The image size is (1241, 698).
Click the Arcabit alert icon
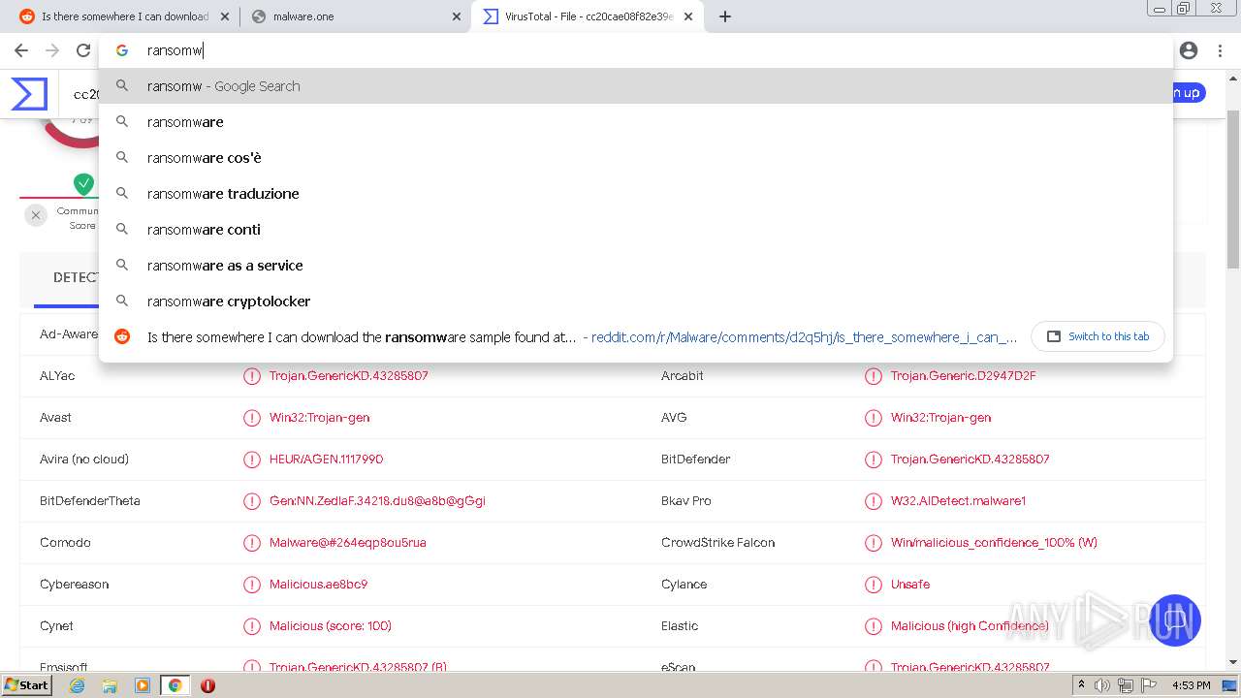pyautogui.click(x=873, y=376)
